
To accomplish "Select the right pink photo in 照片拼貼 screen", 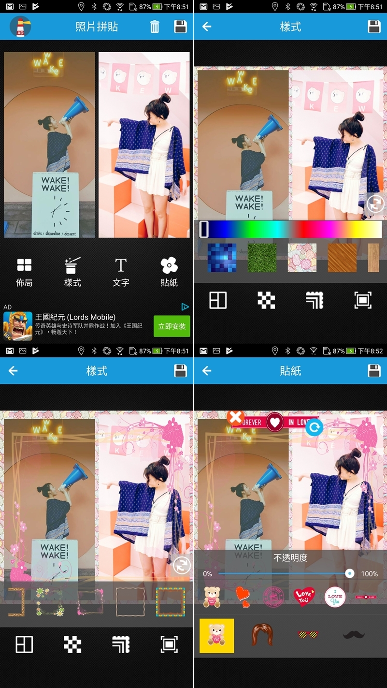I will 144,145.
